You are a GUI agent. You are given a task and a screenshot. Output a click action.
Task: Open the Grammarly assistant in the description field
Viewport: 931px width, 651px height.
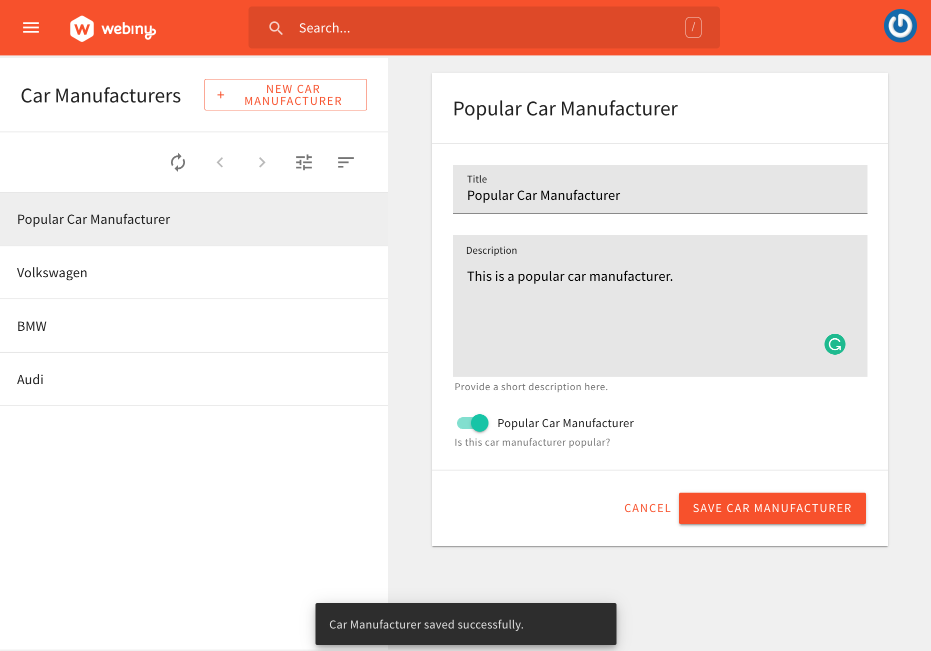coord(834,344)
